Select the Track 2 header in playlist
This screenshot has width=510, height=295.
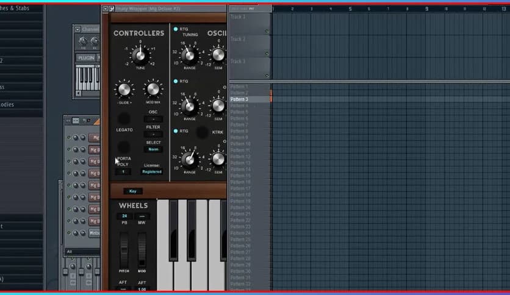click(x=250, y=46)
